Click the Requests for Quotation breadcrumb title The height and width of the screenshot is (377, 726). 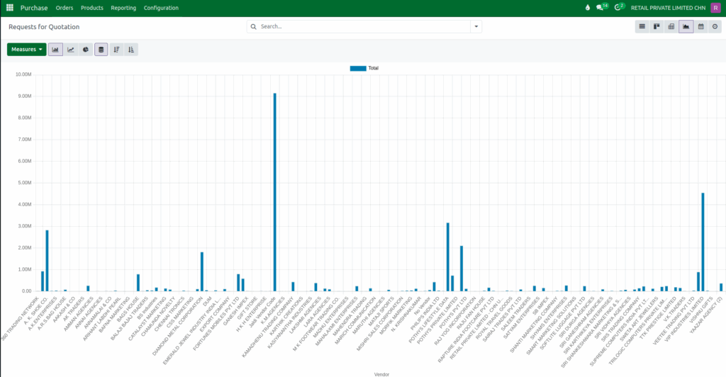pyautogui.click(x=44, y=27)
